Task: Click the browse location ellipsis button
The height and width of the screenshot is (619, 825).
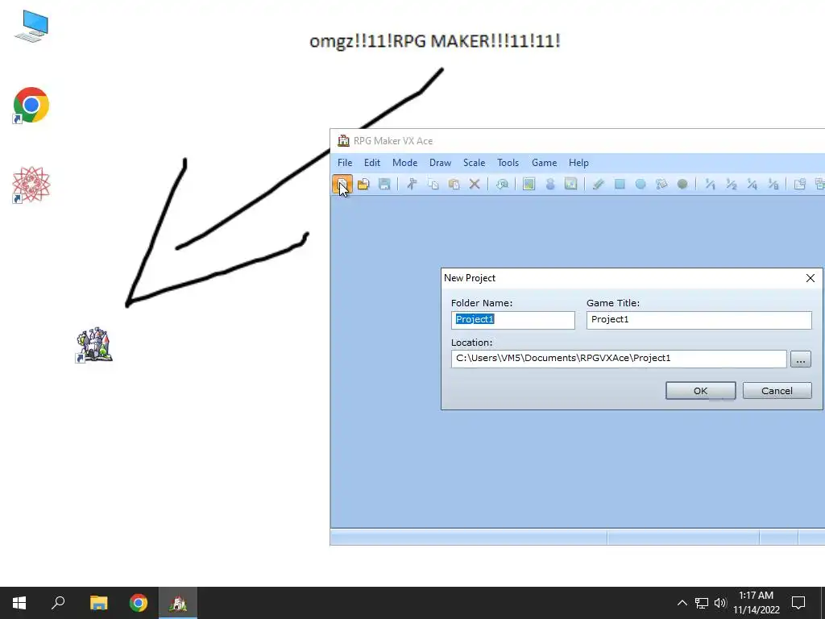Action: pyautogui.click(x=800, y=359)
